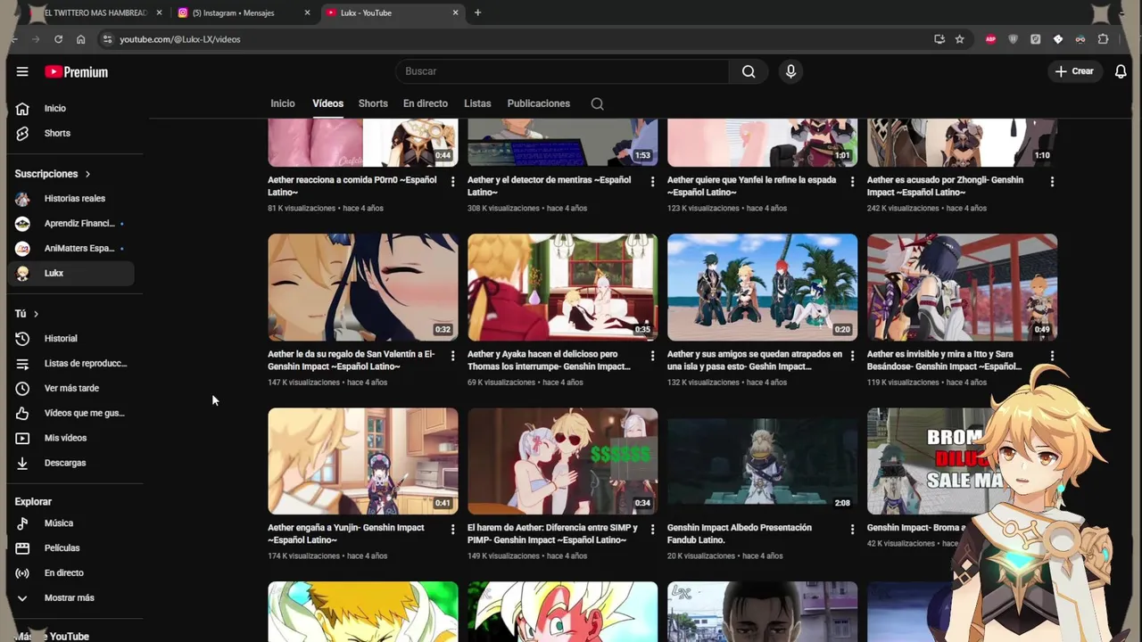Viewport: 1142px width, 642px height.
Task: Switch to channel En directo tab
Action: click(x=426, y=103)
